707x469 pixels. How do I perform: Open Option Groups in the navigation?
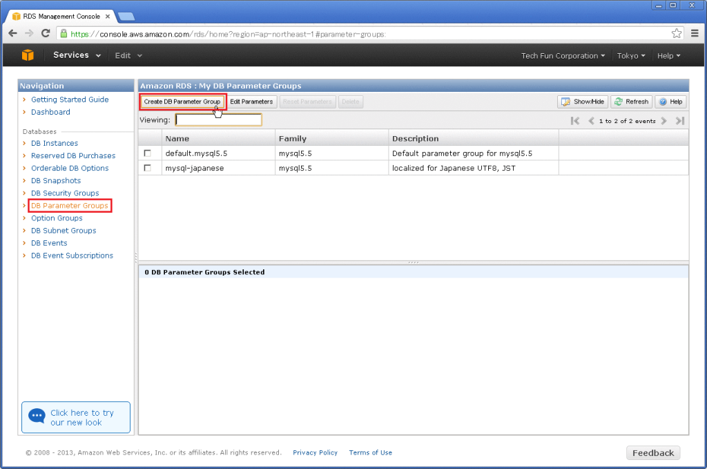[57, 218]
